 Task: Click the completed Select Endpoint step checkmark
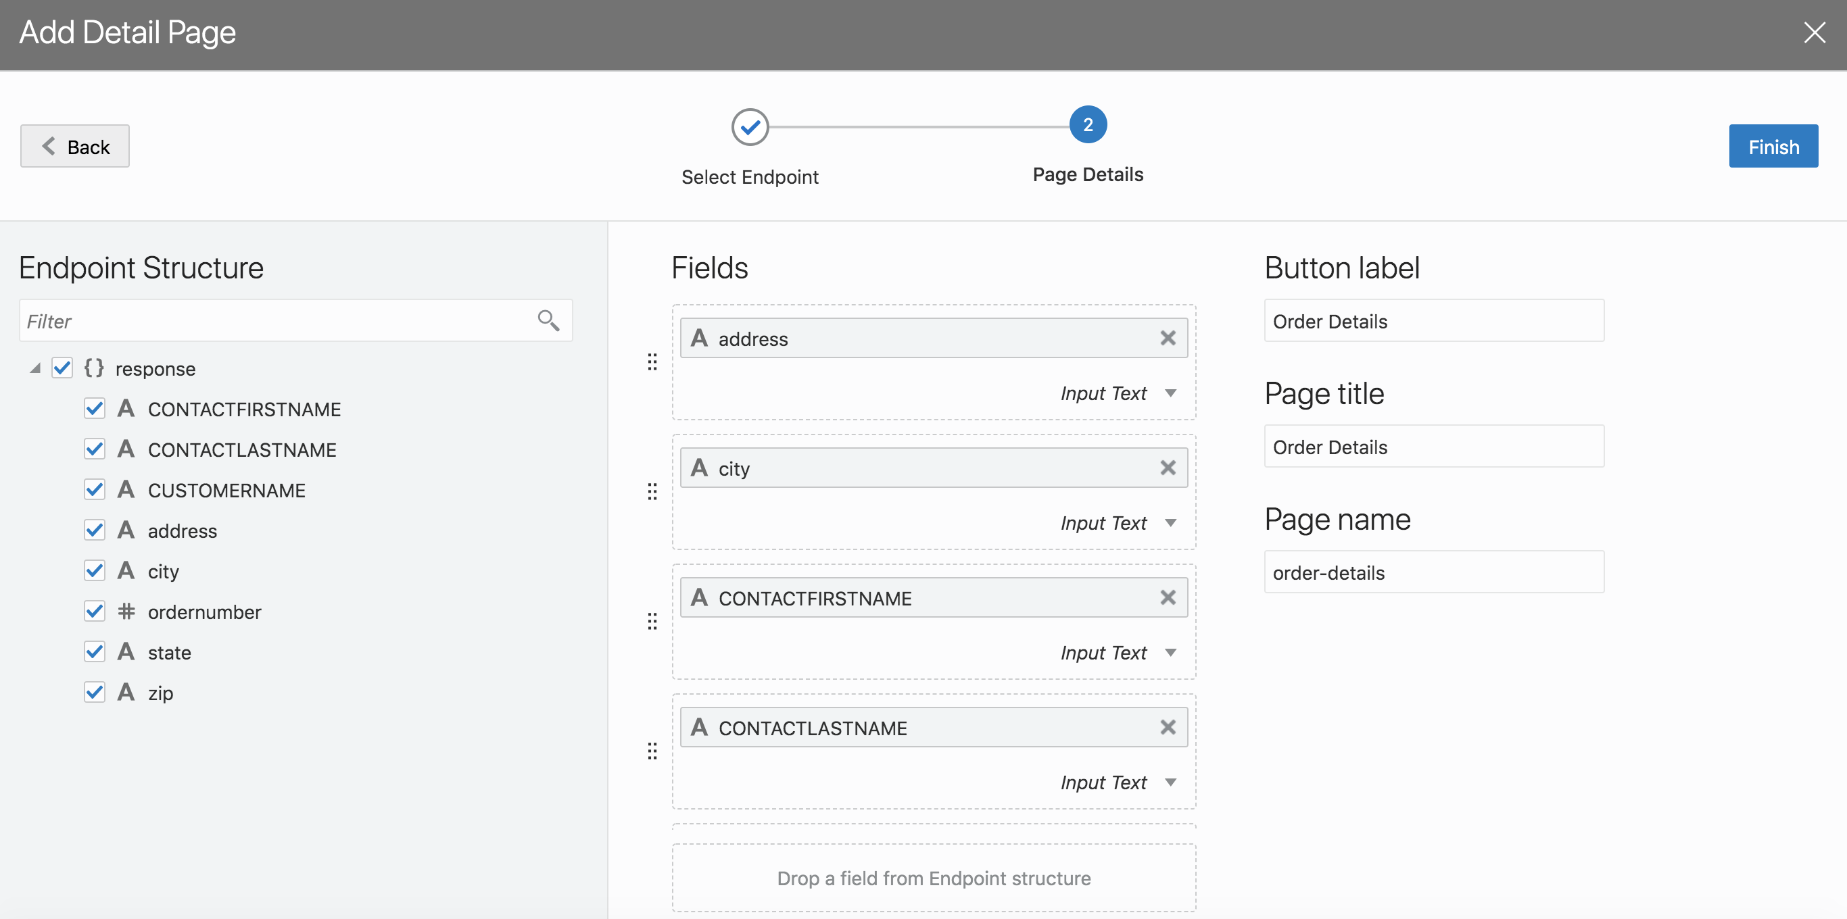point(750,127)
